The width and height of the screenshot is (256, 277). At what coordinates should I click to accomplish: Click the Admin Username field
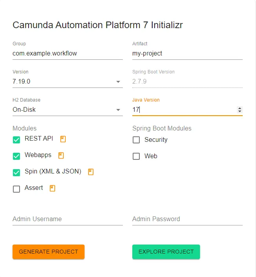coord(67,219)
